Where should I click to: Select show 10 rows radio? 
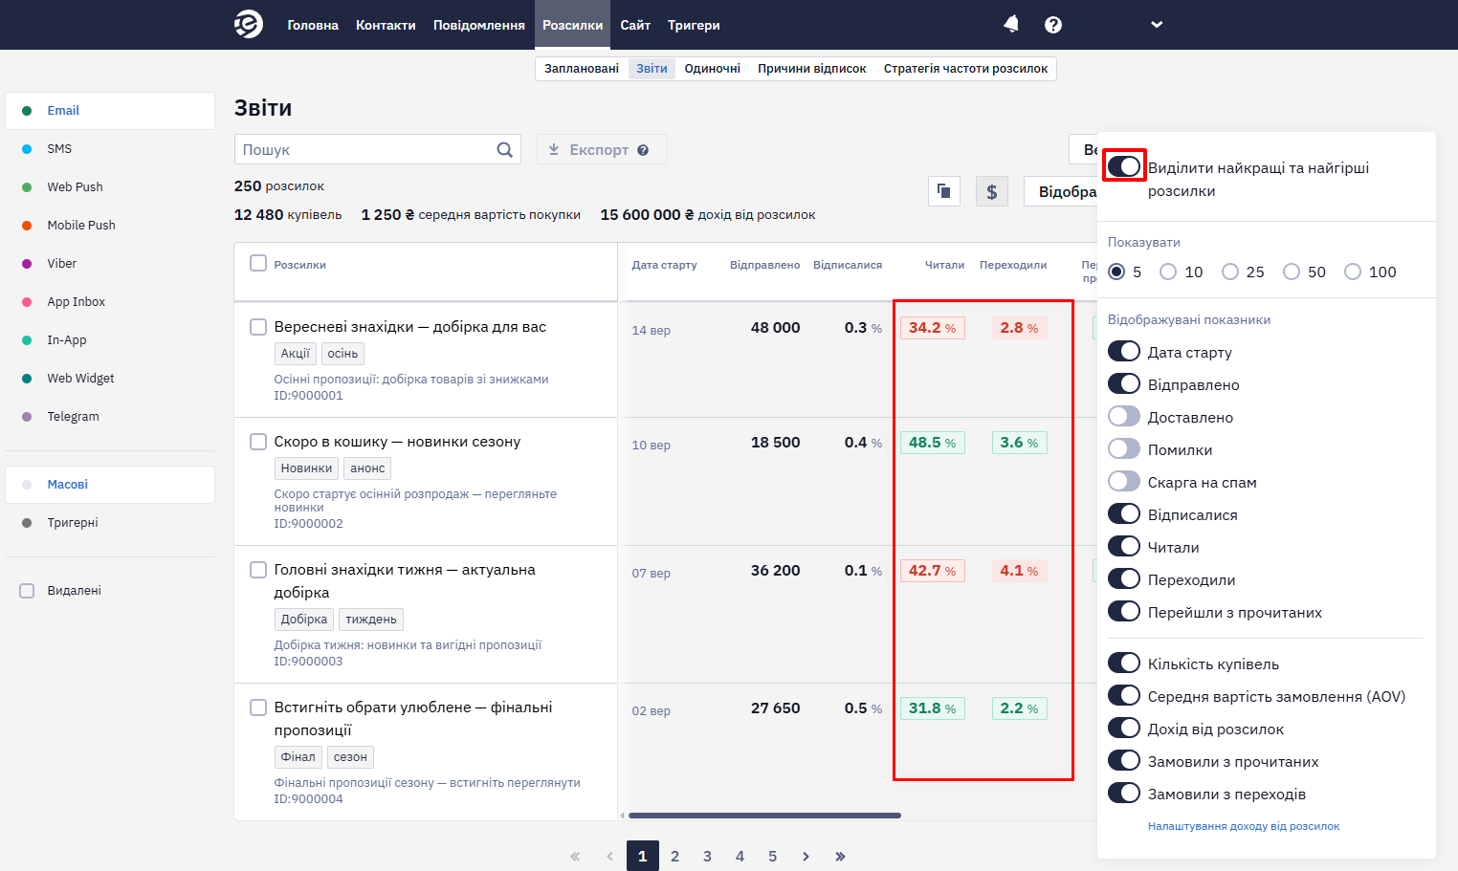(x=1168, y=272)
